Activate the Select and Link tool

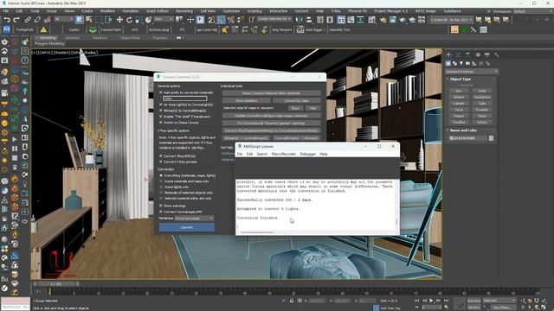point(28,20)
